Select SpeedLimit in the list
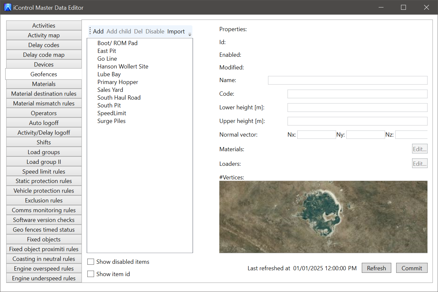Image resolution: width=438 pixels, height=292 pixels. click(x=112, y=113)
